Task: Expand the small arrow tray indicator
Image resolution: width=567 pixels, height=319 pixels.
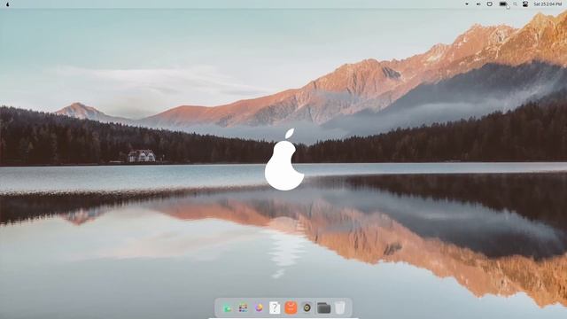Action: point(467,4)
